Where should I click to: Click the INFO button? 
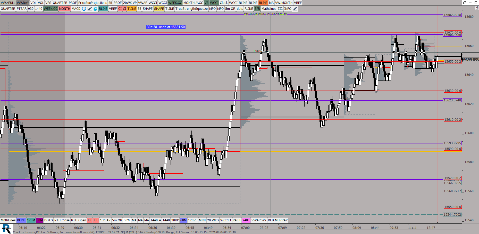[x=288, y=9]
